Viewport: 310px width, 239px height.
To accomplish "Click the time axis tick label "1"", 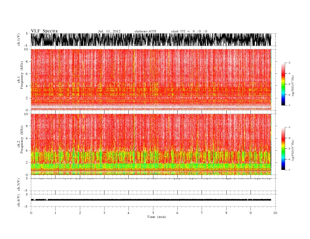I will (55, 213).
